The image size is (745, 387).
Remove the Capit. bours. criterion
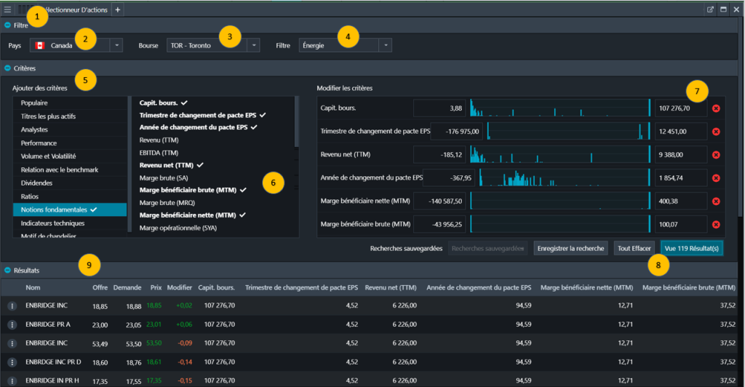[x=716, y=109]
